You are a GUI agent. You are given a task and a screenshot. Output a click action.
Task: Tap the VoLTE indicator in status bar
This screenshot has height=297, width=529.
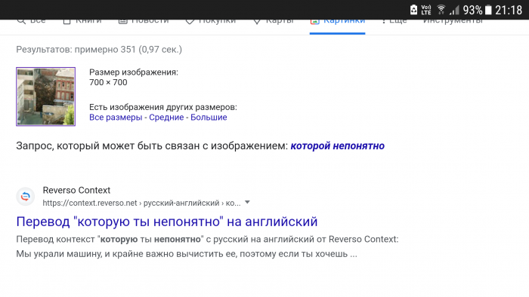[426, 10]
